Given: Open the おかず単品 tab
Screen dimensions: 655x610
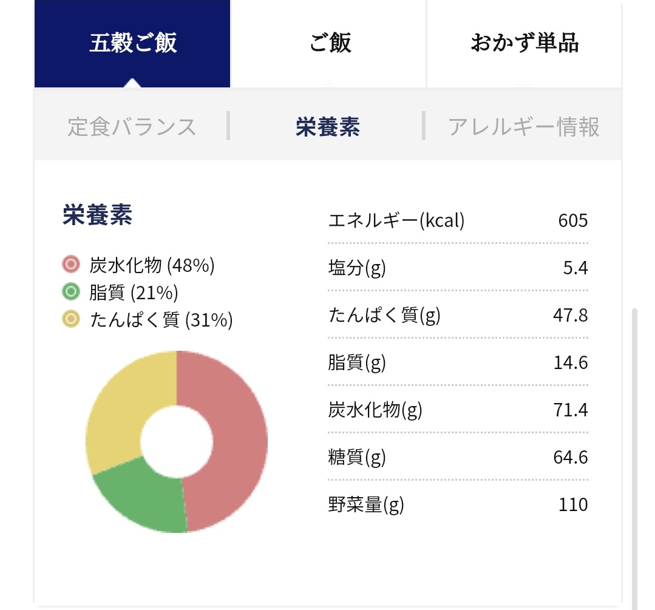Looking at the screenshot, I should point(524,44).
